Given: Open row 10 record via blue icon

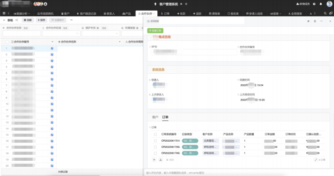Looking at the screenshot, I should click(x=52, y=104).
